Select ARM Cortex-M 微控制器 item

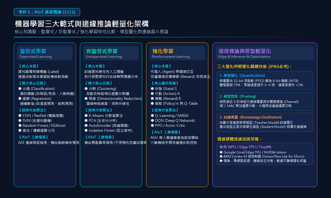tap(262, 156)
